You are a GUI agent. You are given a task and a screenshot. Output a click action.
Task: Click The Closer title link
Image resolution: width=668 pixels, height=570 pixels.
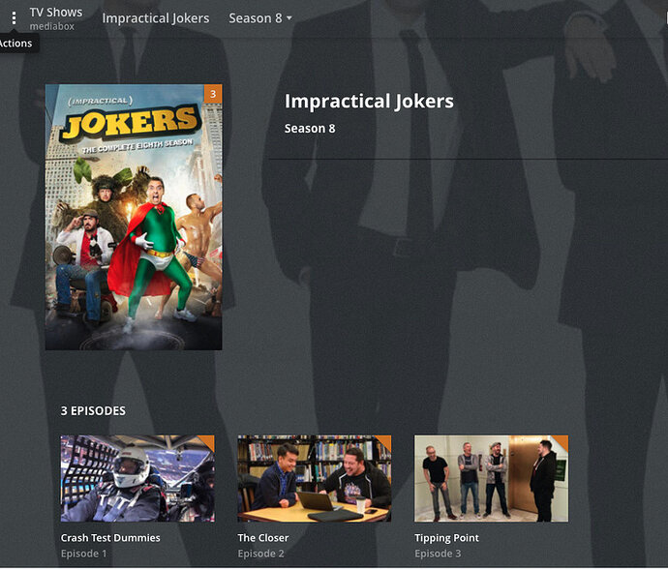tap(263, 538)
